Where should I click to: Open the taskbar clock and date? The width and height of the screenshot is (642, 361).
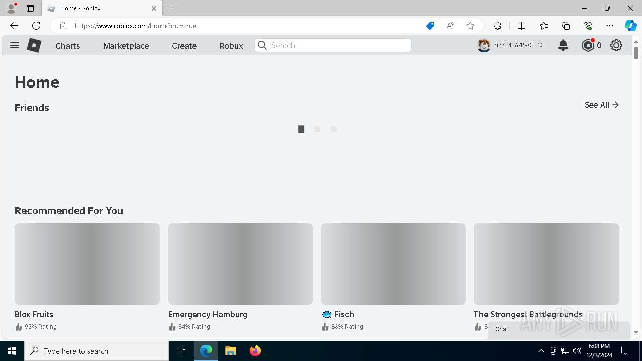599,351
